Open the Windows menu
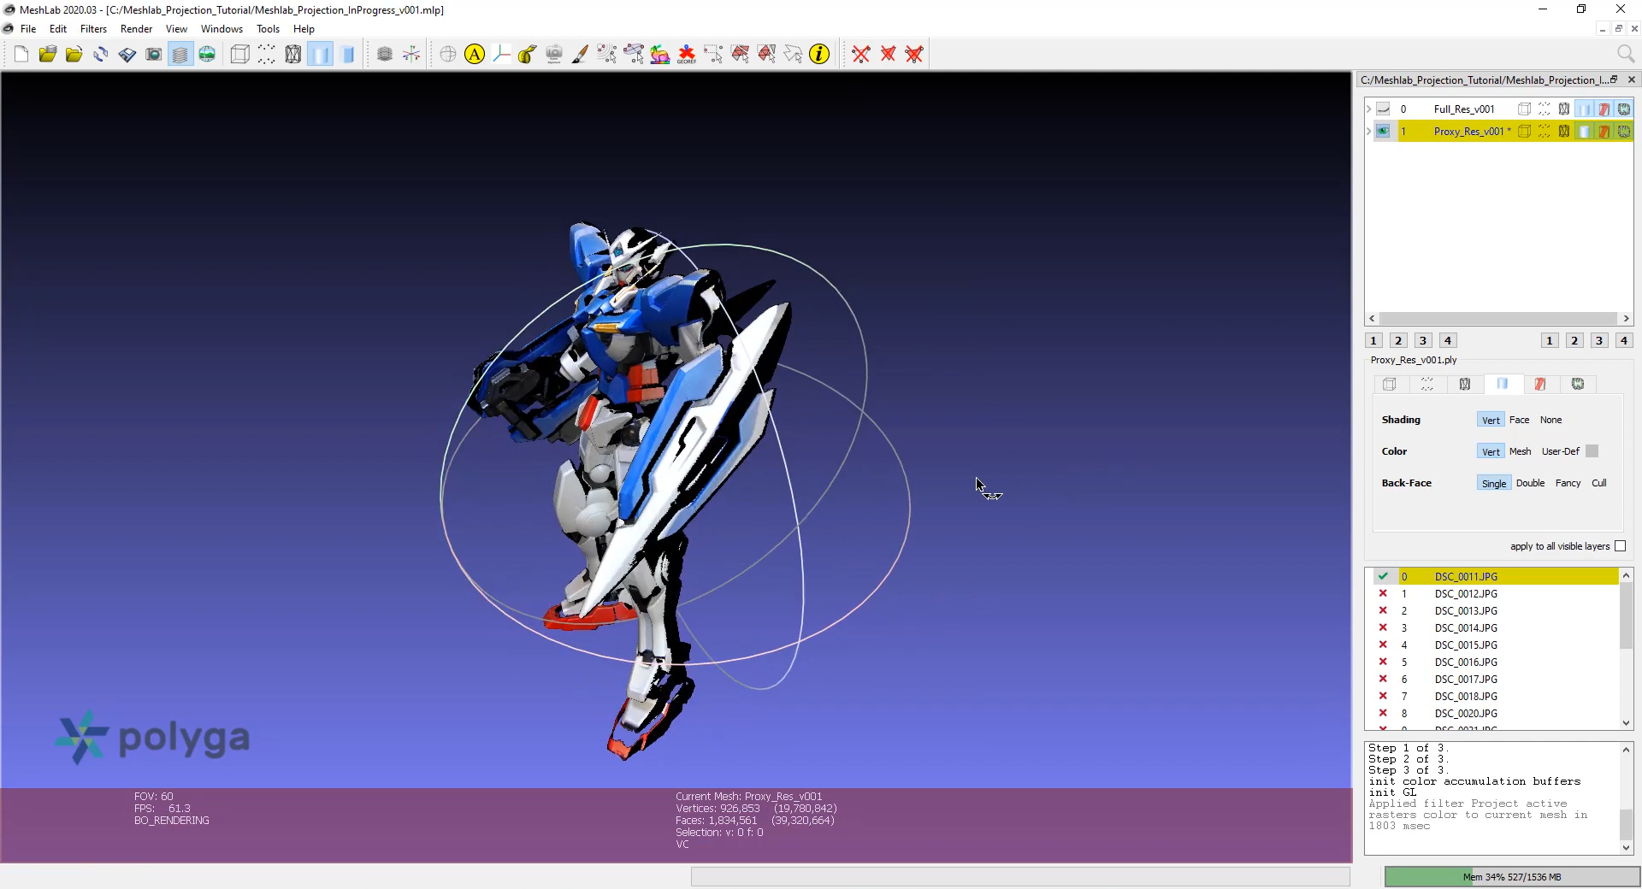Image resolution: width=1642 pixels, height=889 pixels. (x=221, y=29)
